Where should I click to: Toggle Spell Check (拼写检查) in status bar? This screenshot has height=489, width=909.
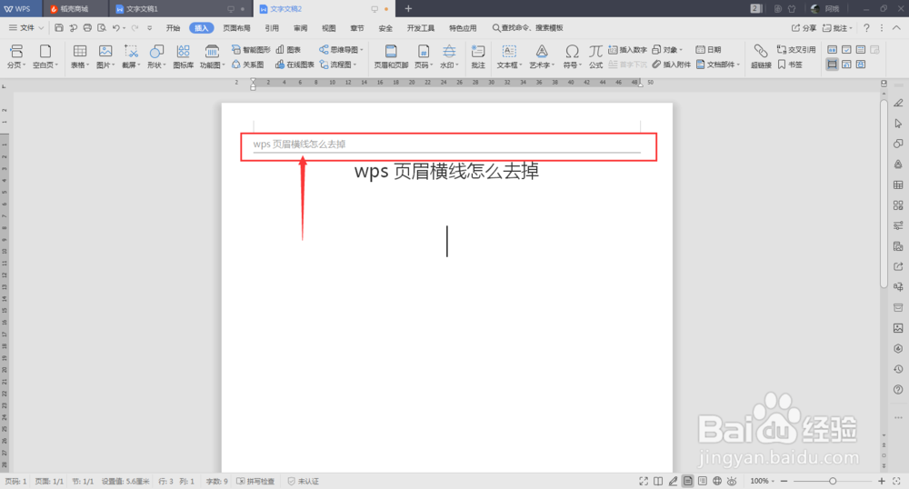[255, 482]
